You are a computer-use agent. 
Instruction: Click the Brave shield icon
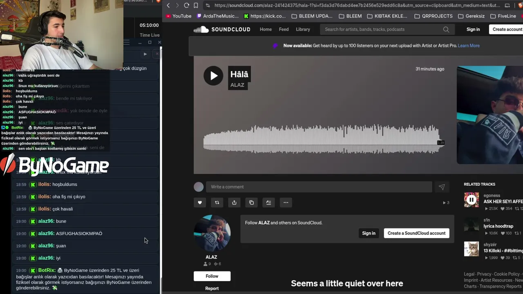click(x=521, y=5)
